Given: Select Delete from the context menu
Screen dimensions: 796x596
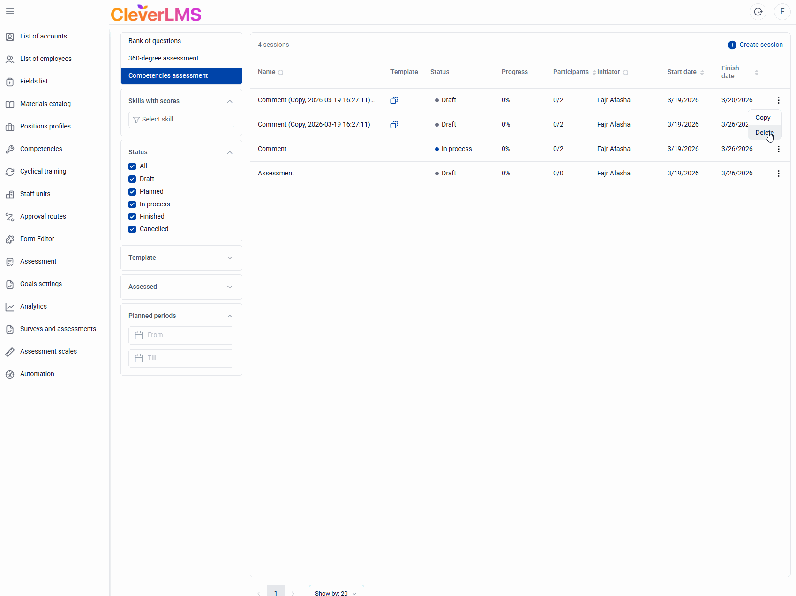Looking at the screenshot, I should [x=764, y=133].
